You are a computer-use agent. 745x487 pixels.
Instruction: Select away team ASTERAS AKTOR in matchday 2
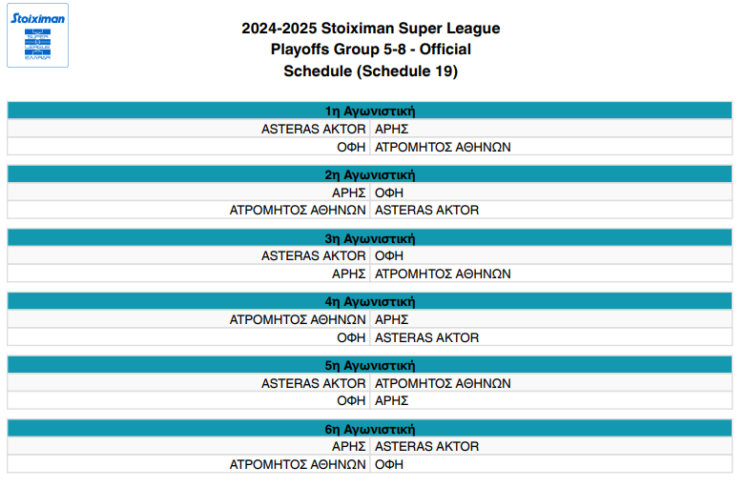click(x=426, y=210)
